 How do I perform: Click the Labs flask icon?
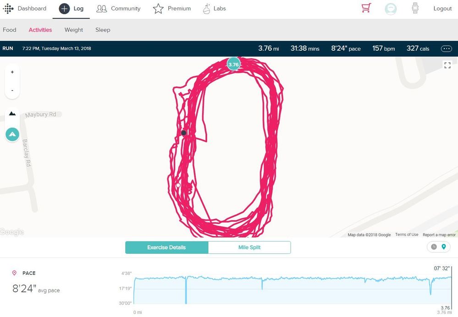click(x=207, y=9)
